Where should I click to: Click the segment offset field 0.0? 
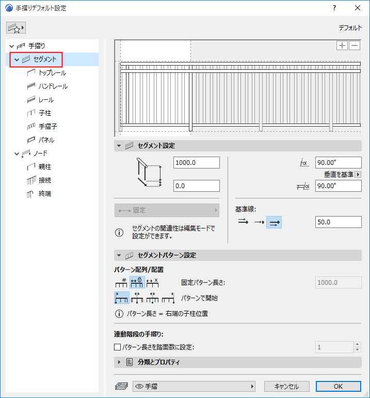(x=197, y=186)
